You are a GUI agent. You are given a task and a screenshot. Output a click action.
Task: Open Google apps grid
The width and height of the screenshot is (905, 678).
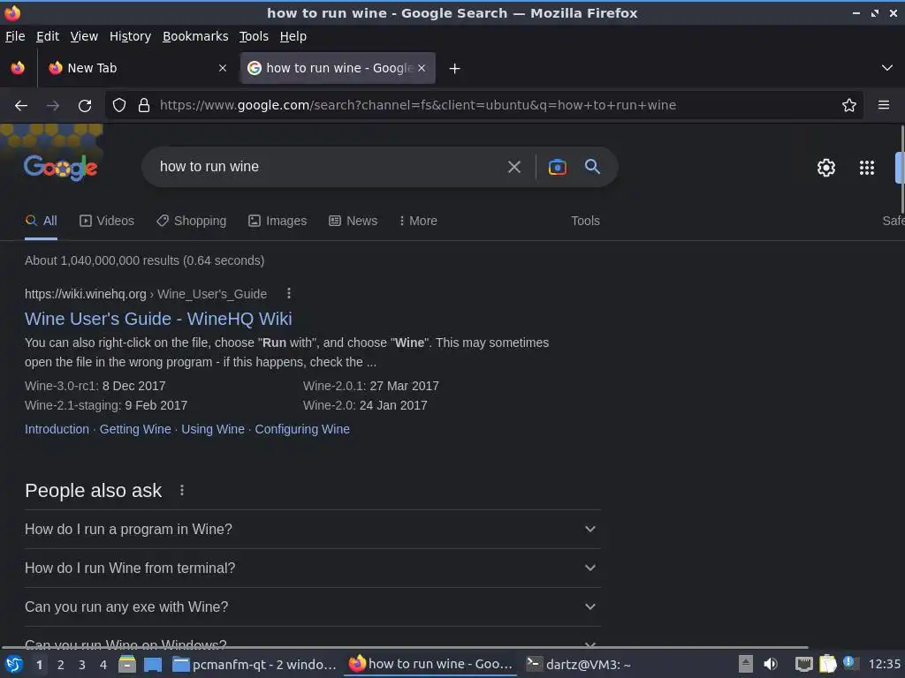(867, 168)
